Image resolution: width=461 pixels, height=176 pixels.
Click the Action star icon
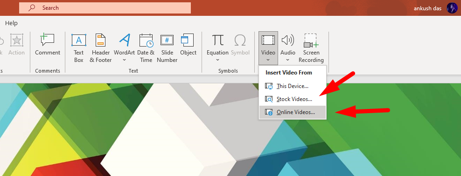(x=16, y=40)
